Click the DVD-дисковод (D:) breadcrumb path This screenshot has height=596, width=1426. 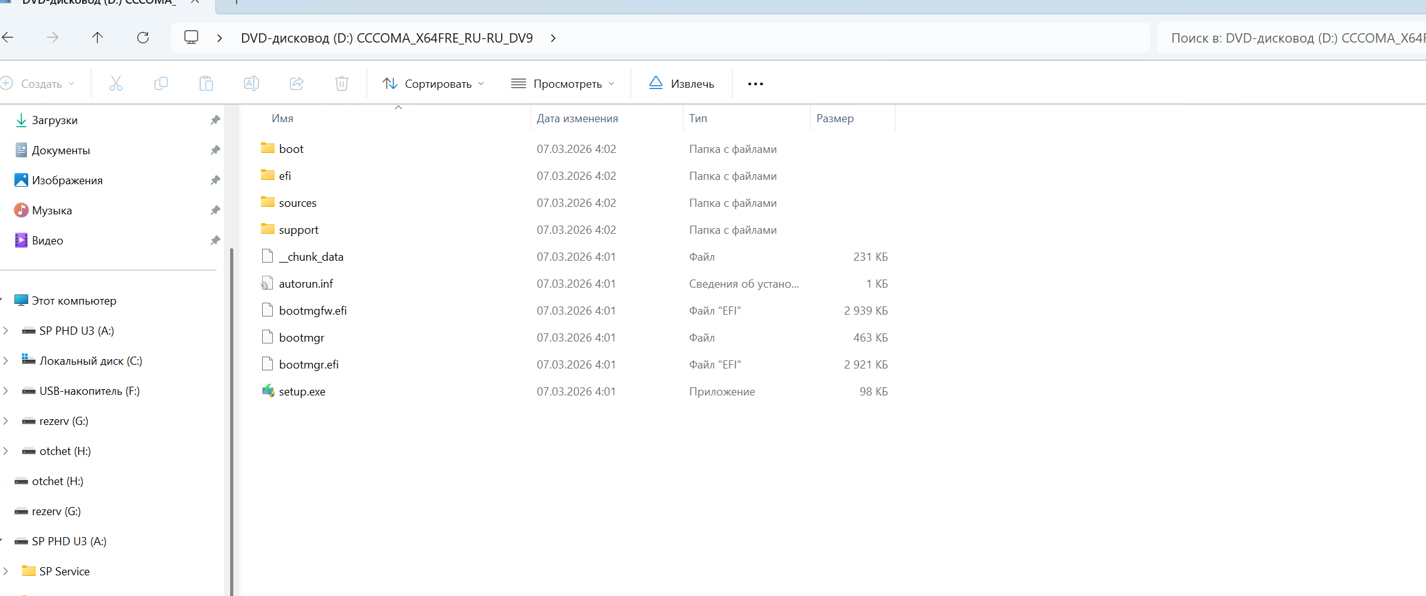pyautogui.click(x=387, y=38)
